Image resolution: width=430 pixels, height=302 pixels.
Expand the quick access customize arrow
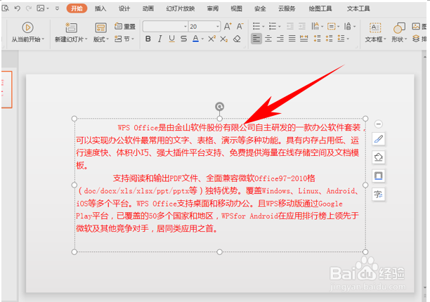pos(57,8)
